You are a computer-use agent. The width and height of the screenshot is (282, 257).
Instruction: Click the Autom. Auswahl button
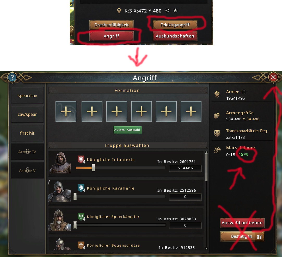pyautogui.click(x=127, y=130)
